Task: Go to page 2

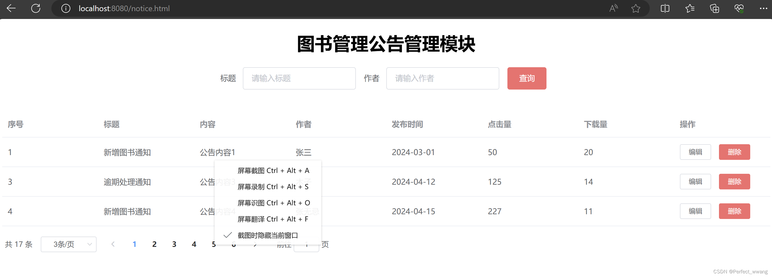Action: coord(154,244)
